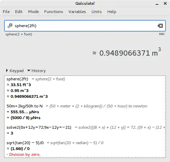Screen dimensions: 170x162
Task: Select history result '= (5000 / 9) µN×s'
Action: [x=24, y=118]
